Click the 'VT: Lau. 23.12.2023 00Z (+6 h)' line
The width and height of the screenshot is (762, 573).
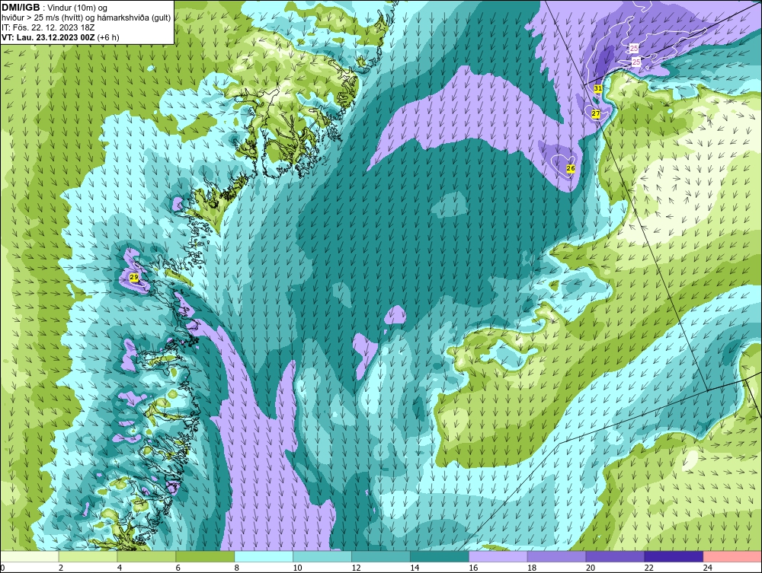[60, 37]
